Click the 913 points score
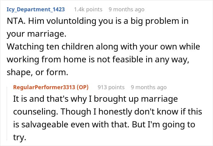The image size is (213, 146). pyautogui.click(x=111, y=87)
